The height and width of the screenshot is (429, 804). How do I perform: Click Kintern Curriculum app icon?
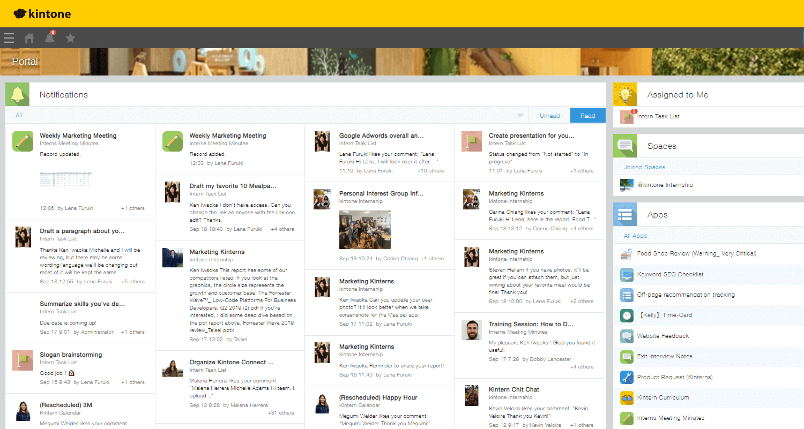click(627, 397)
